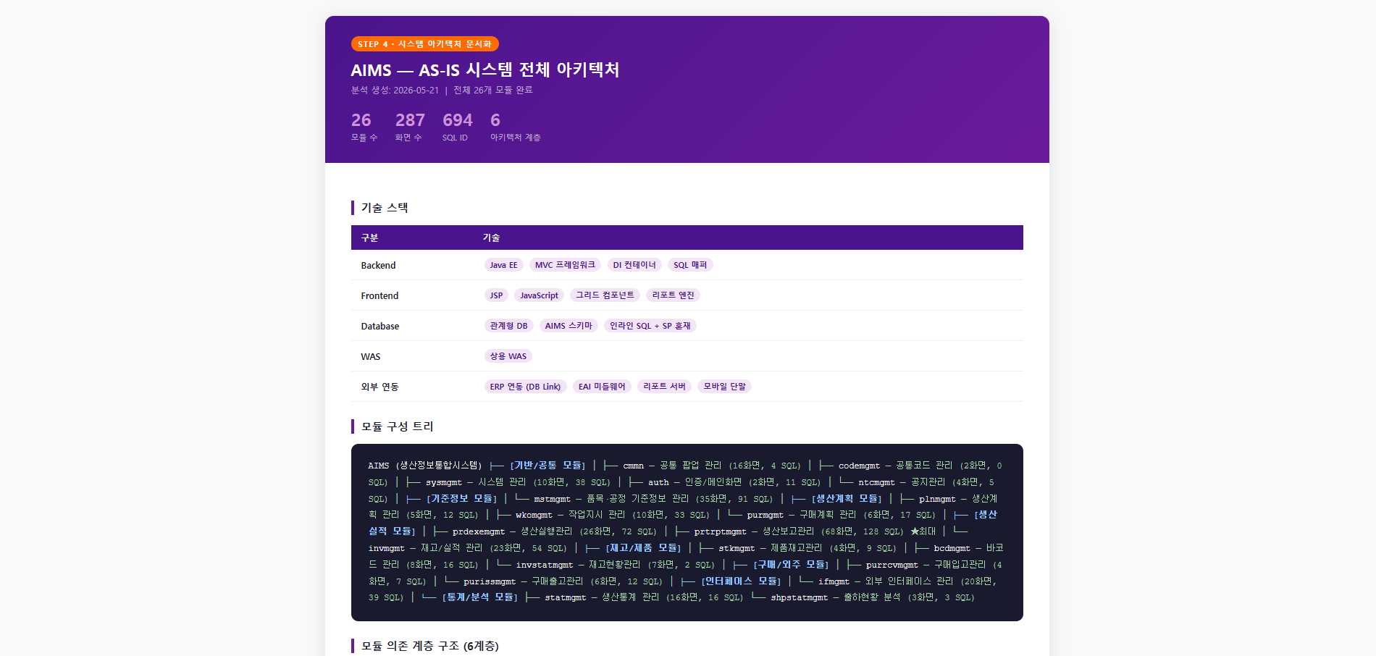Click the Java EE tag
Screen dimensions: 1376x656
click(503, 265)
